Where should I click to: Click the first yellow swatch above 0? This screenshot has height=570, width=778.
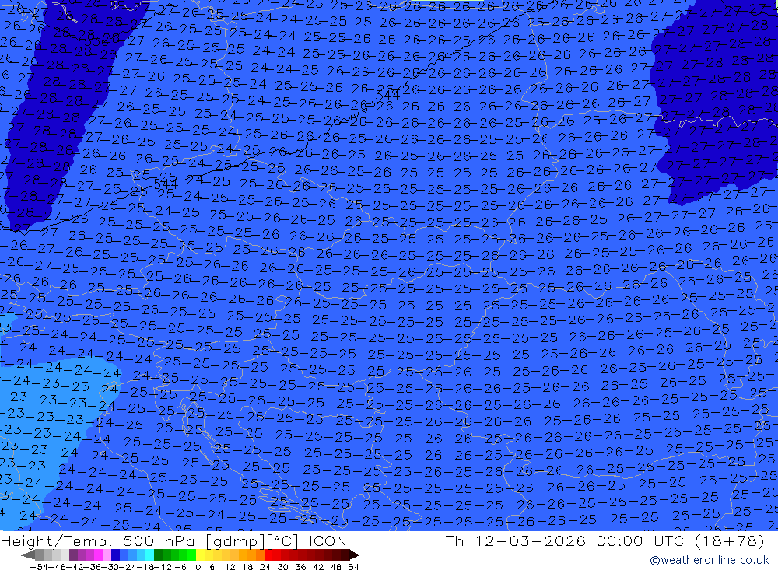[x=200, y=555]
